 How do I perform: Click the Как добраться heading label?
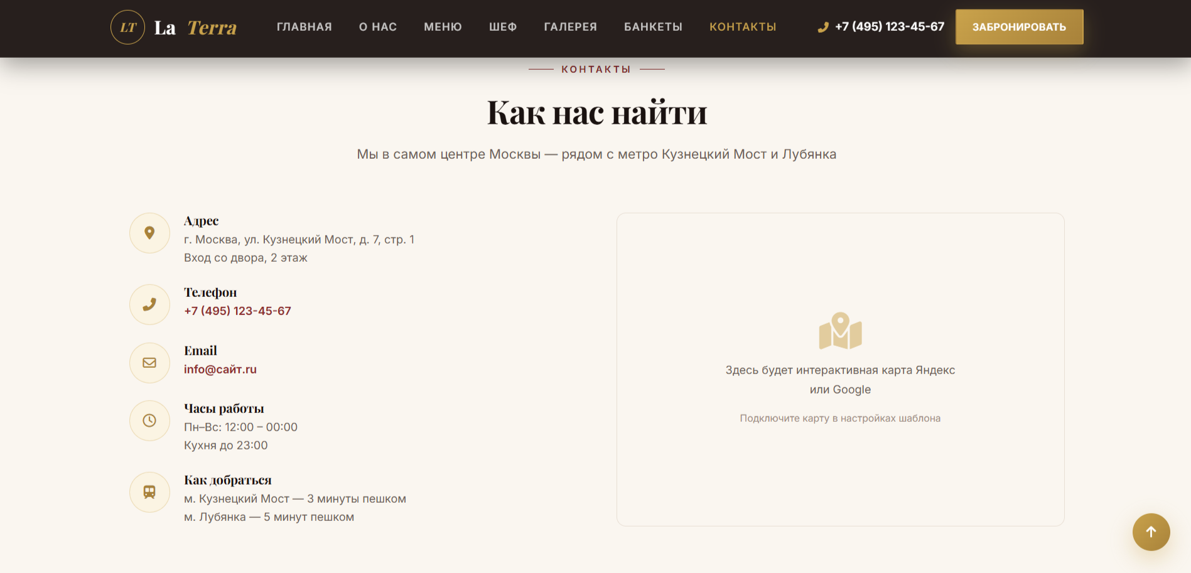point(227,480)
